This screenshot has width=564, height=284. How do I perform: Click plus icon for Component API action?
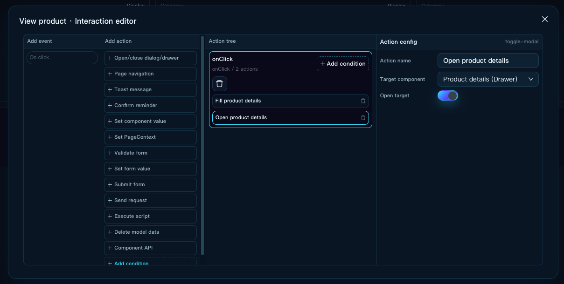110,248
